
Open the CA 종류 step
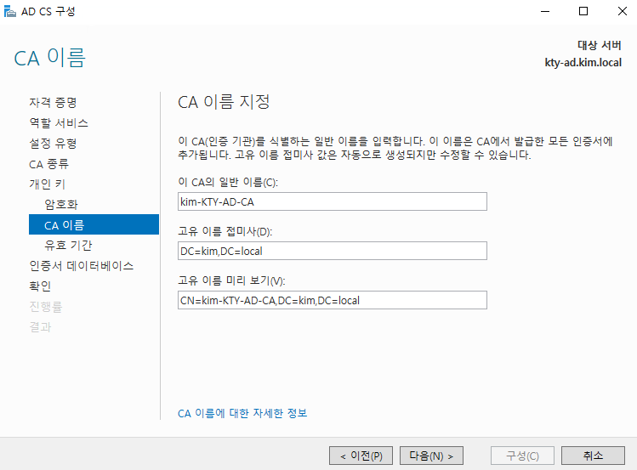(x=49, y=164)
